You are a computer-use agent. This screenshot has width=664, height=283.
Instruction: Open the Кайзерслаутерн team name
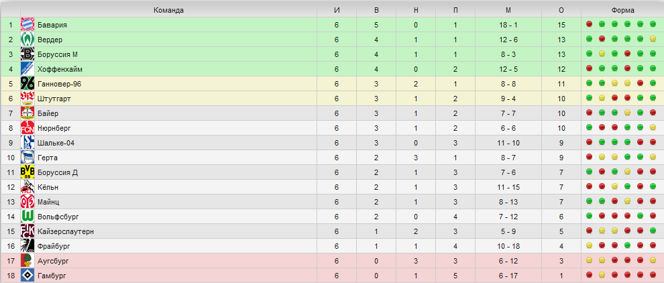(66, 231)
